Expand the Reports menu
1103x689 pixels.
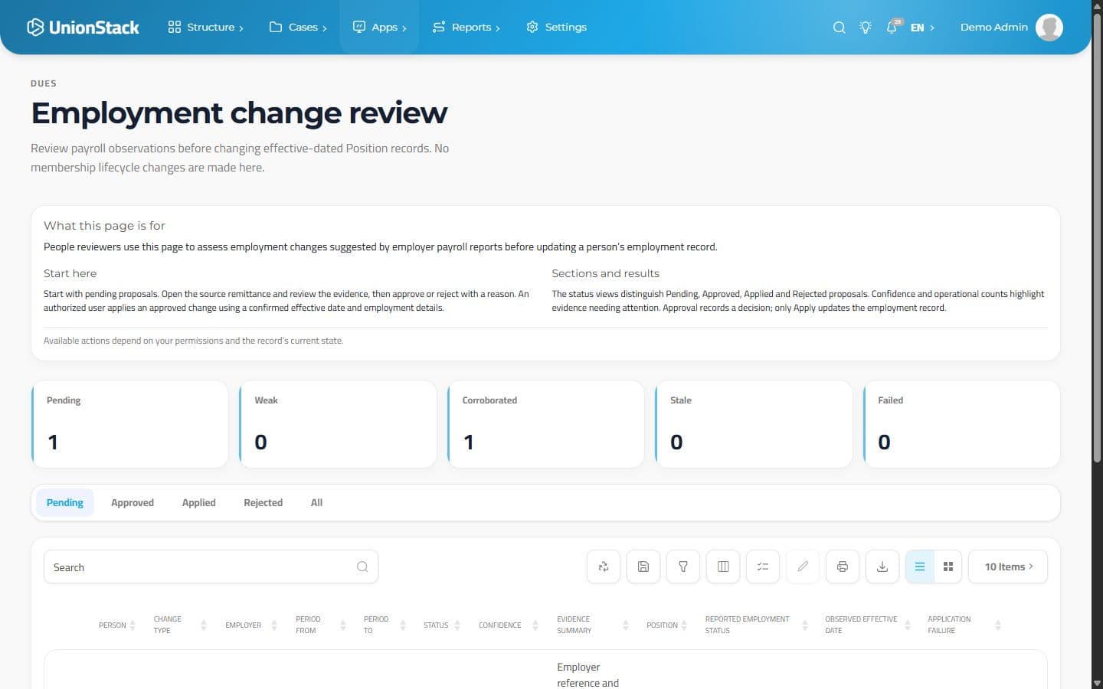(466, 27)
